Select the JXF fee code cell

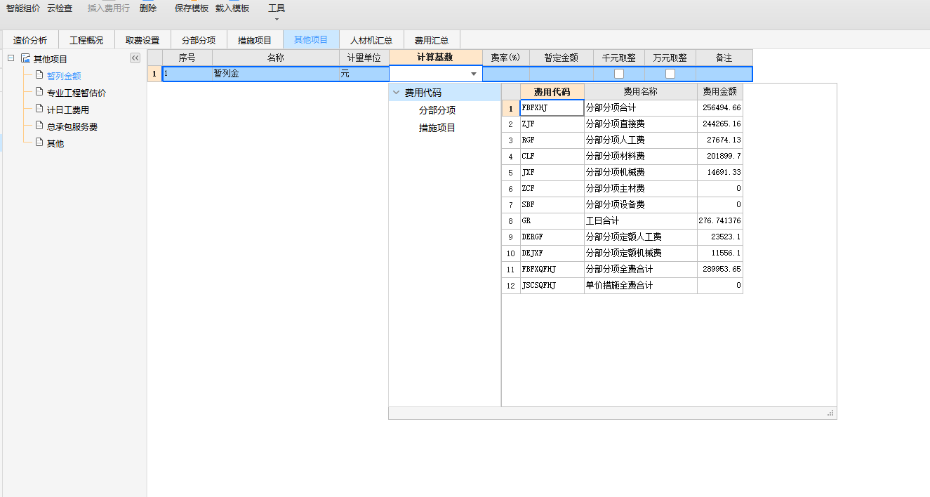click(x=552, y=173)
